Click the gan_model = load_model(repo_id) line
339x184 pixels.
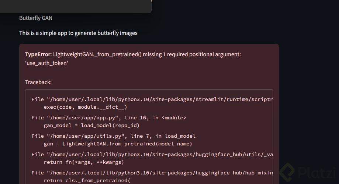[x=91, y=125]
